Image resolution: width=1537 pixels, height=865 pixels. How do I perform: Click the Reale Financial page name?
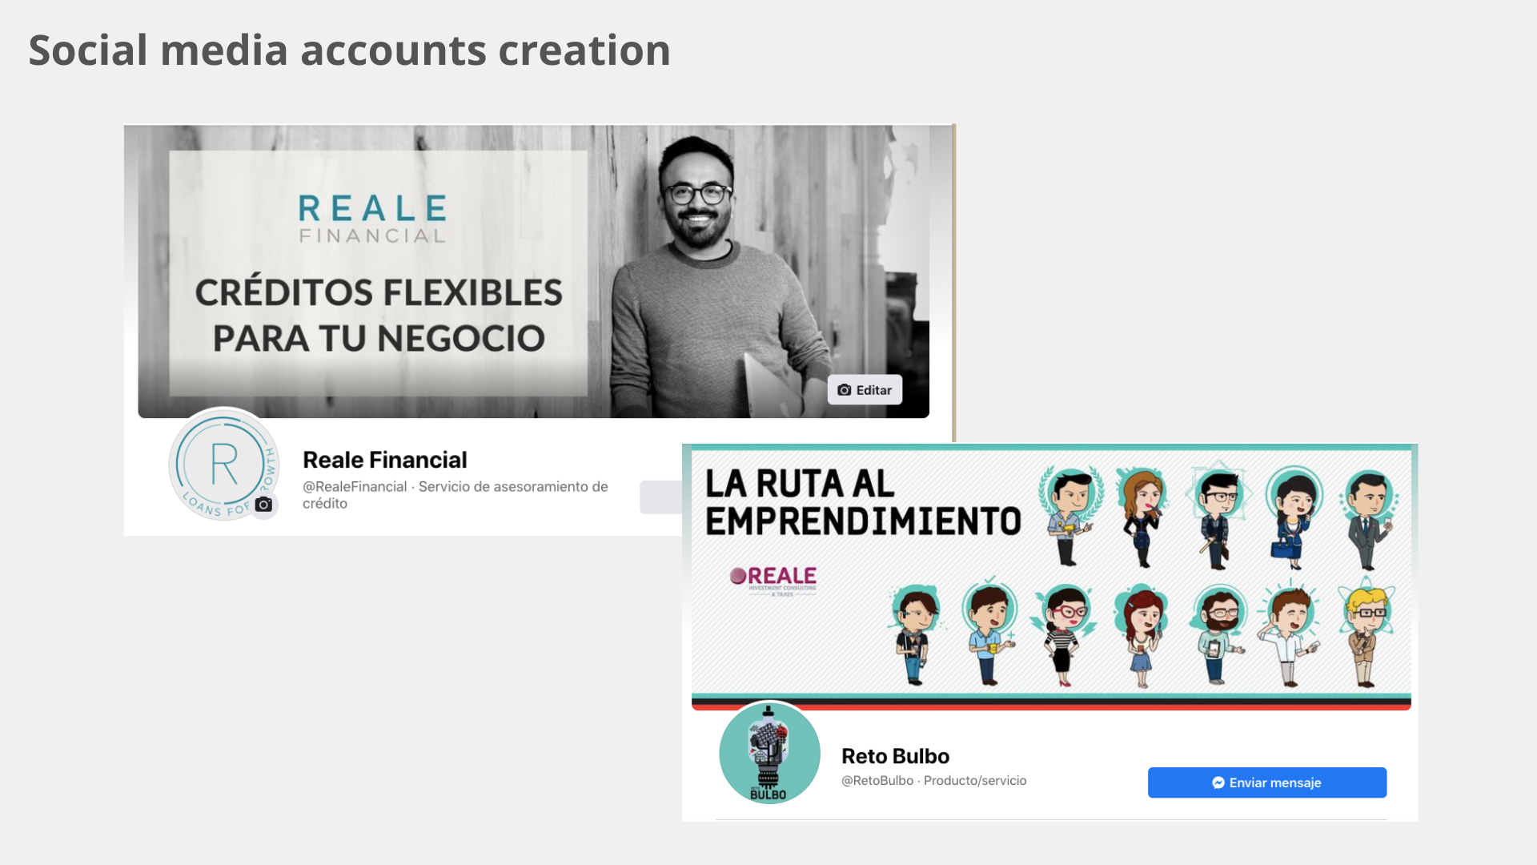click(384, 460)
